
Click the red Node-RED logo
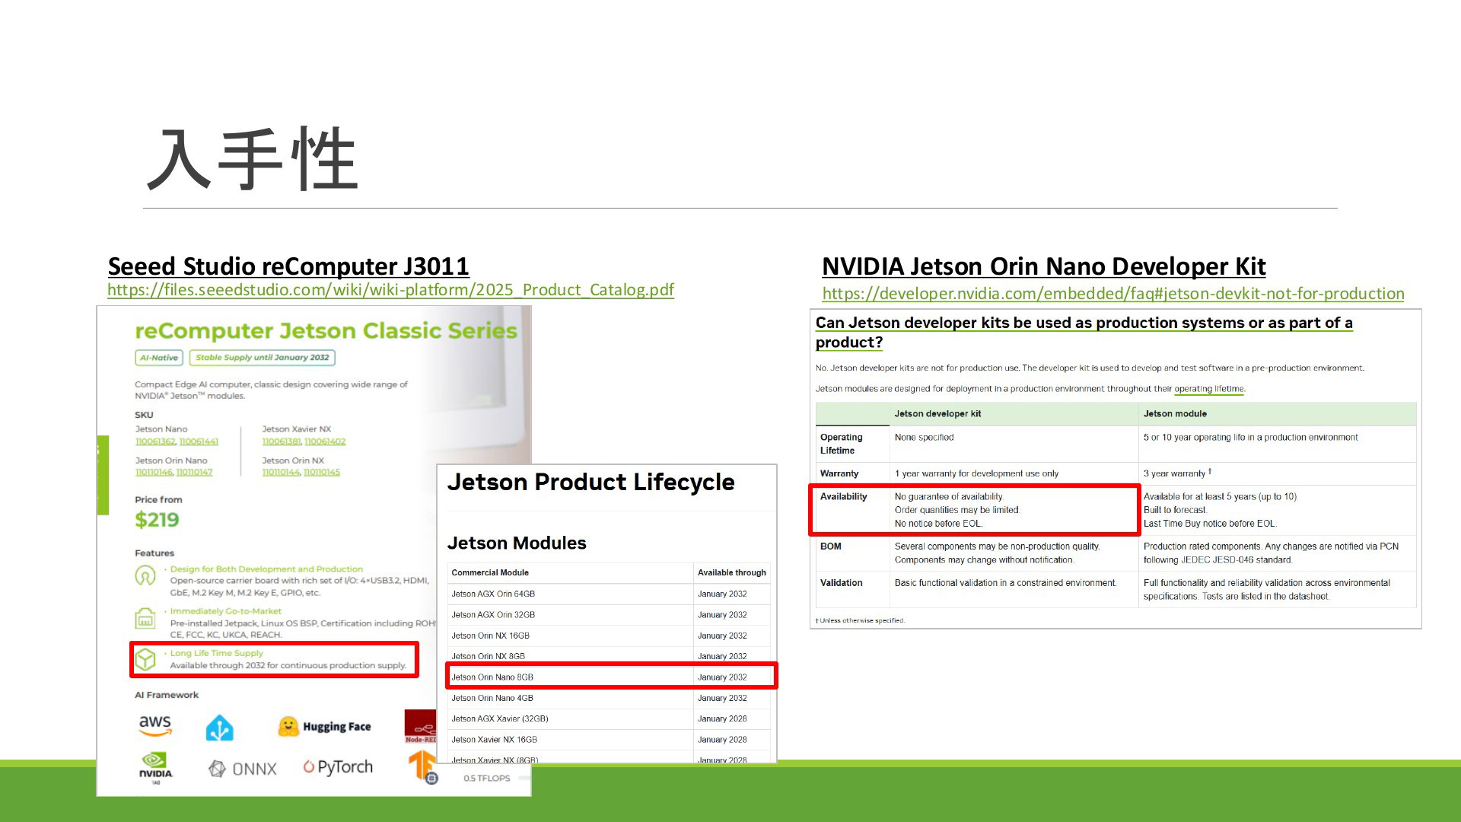pyautogui.click(x=420, y=726)
